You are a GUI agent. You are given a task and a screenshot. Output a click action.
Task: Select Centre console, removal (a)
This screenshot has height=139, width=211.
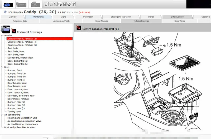coord(40,39)
